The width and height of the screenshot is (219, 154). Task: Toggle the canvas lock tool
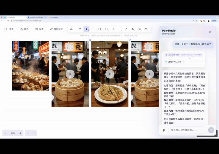pyautogui.click(x=71, y=29)
